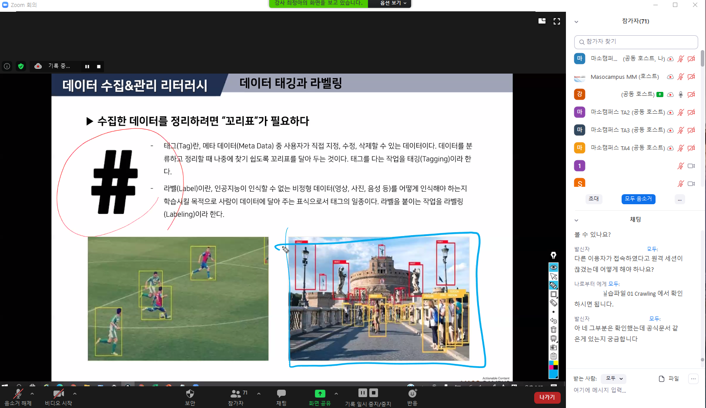
Task: Click the red 나가기 leave button
Action: coord(547,397)
